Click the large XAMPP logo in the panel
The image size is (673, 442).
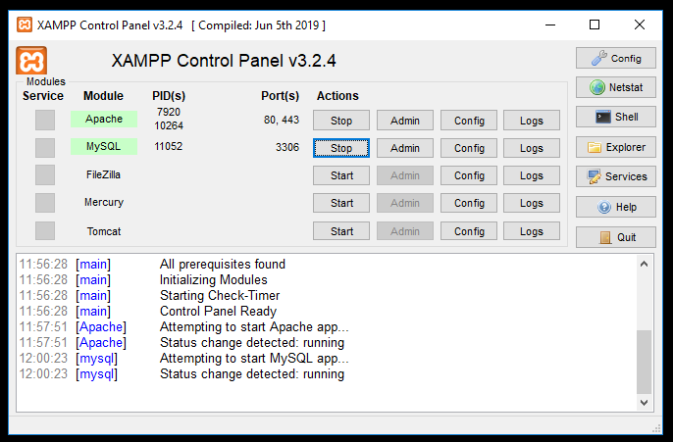(x=31, y=61)
